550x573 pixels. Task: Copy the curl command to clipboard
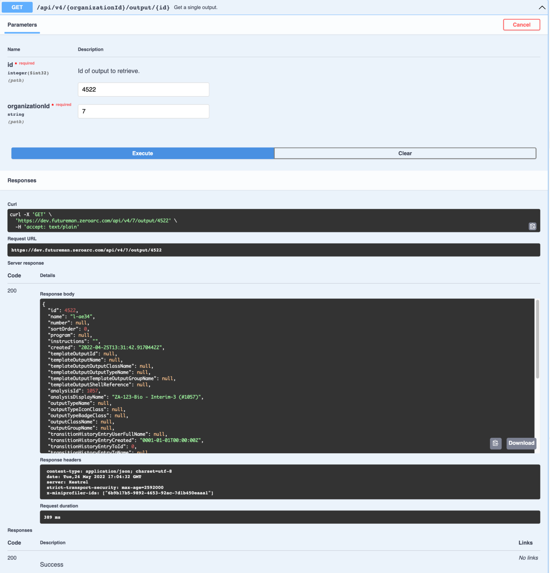[533, 226]
